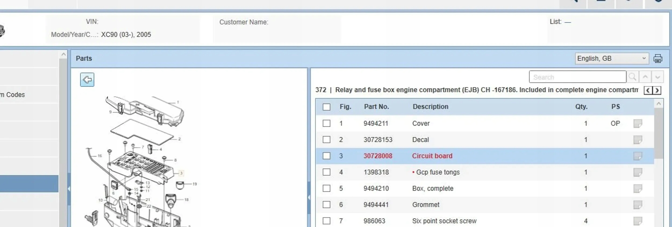Screen dimensions: 672x227
Task: Collapse diagram pane using splitter arrow
Action: click(x=309, y=197)
